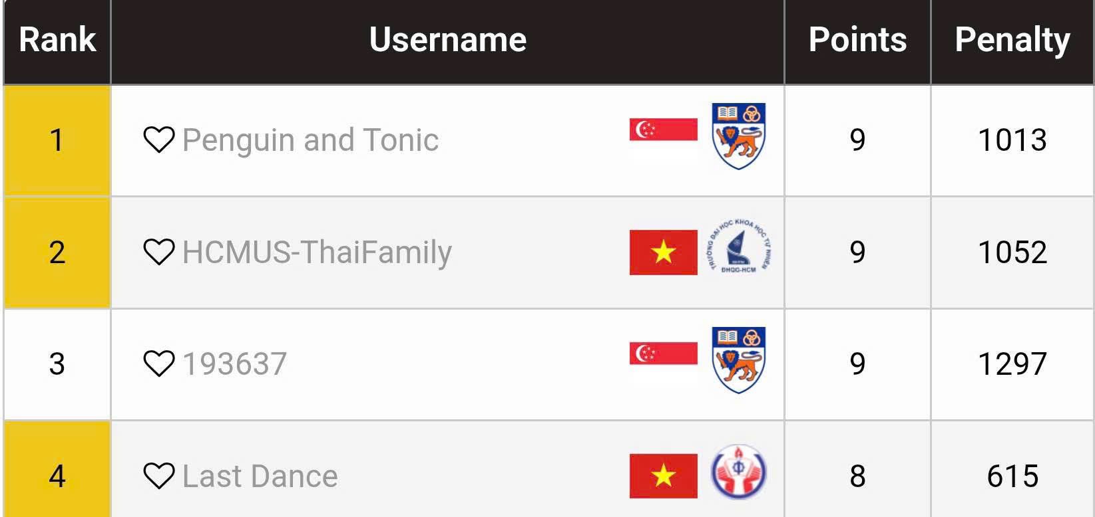This screenshot has height=517, width=1095.
Task: Click university logo in Last Dance row
Action: [x=738, y=472]
